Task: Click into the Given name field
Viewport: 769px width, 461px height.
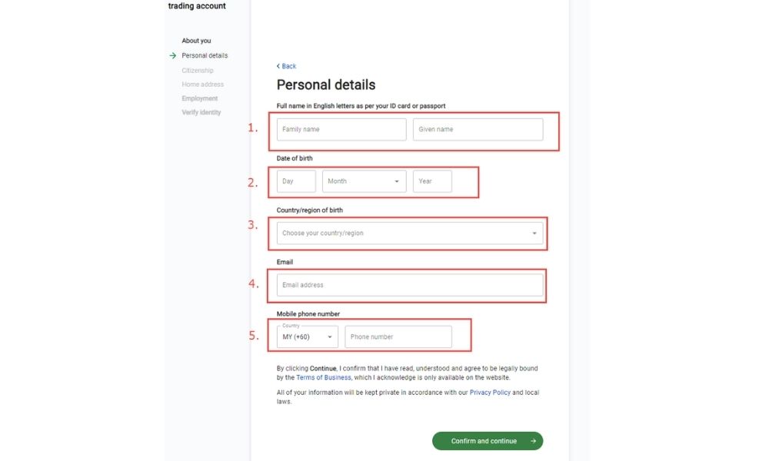Action: pyautogui.click(x=478, y=129)
